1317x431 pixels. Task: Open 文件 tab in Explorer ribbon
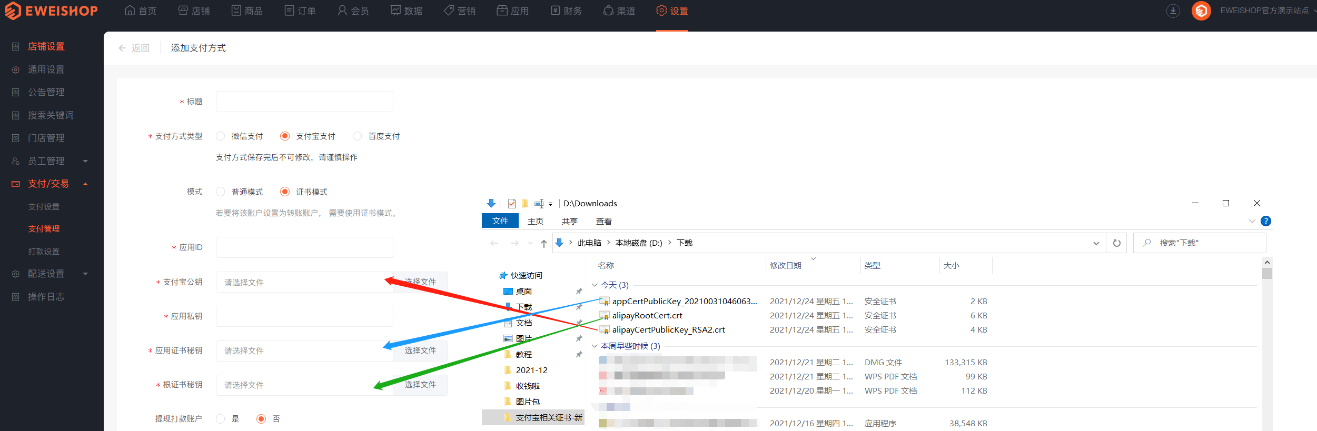tap(500, 221)
